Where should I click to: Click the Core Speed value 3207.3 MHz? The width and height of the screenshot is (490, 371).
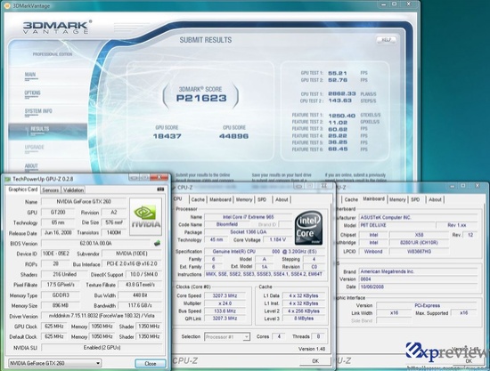coord(225,295)
